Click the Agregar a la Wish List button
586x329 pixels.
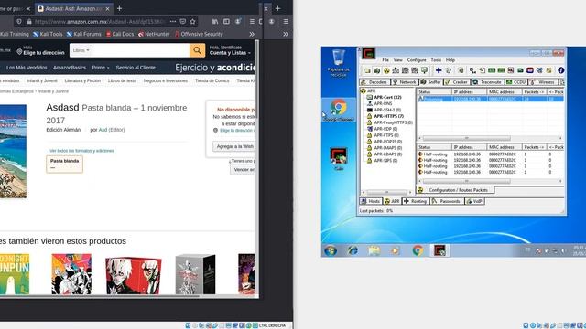click(x=234, y=146)
